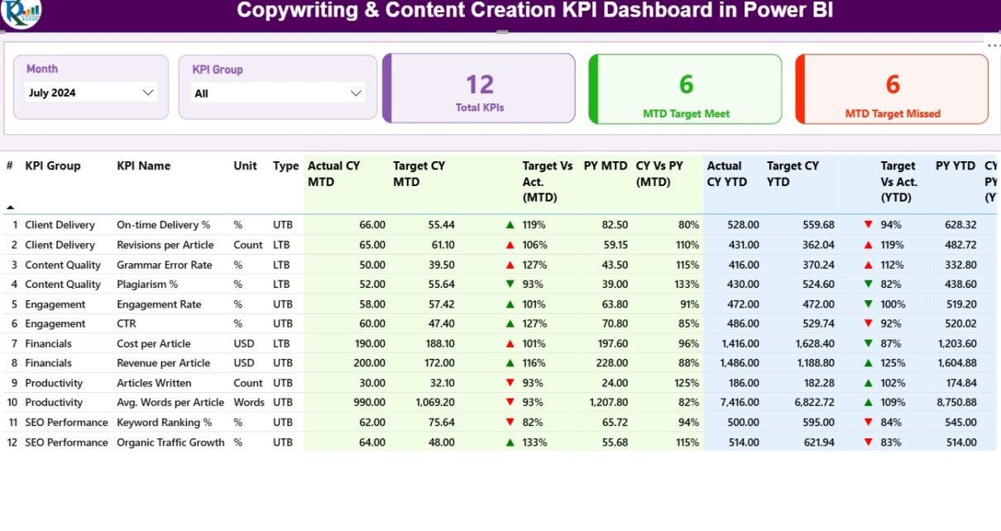Image resolution: width=1001 pixels, height=531 pixels.
Task: Open the KPI Group slicer dropdown
Action: click(x=357, y=93)
